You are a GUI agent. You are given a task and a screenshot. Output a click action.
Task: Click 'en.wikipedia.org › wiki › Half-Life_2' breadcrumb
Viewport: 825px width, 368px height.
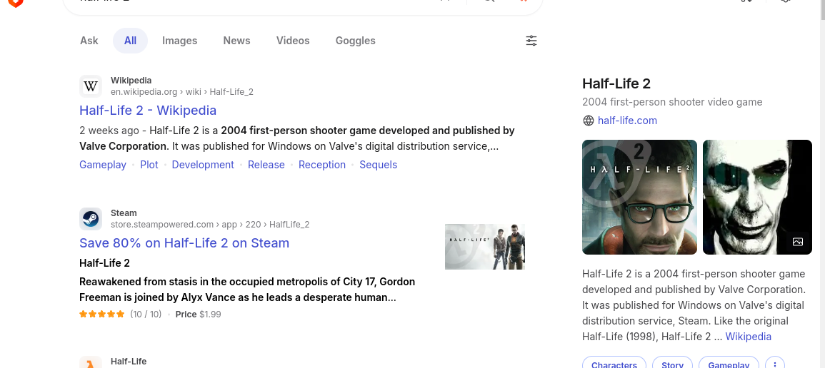(182, 92)
